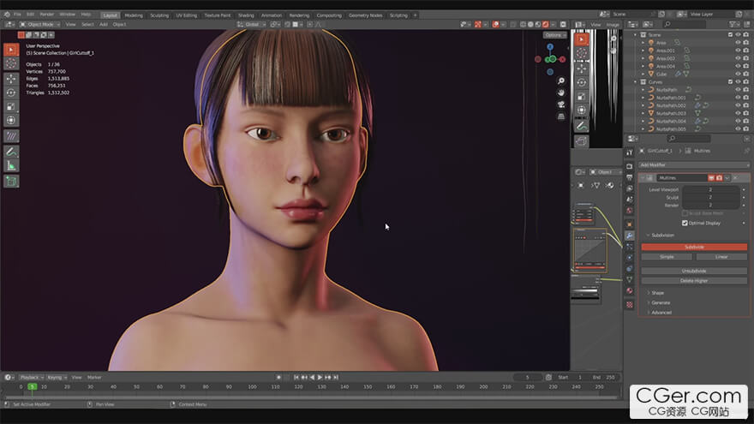754x424 pixels.
Task: Click the viewport zoom magnifier gizmo
Action: tap(560, 81)
